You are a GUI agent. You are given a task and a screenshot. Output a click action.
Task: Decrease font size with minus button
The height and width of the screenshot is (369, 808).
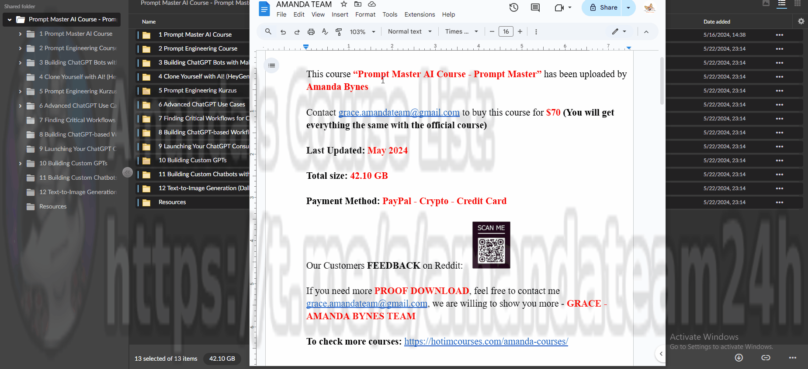coord(492,31)
